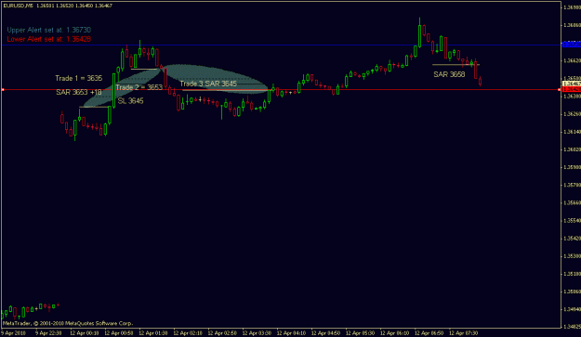Click the 1.36620 price axis label
581x337 pixels.
click(x=572, y=60)
